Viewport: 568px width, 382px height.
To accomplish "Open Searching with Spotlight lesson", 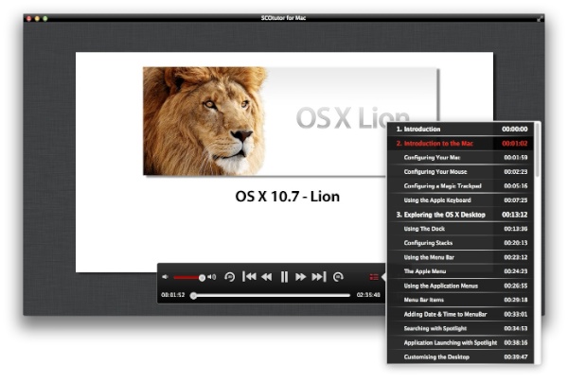I will pyautogui.click(x=462, y=328).
